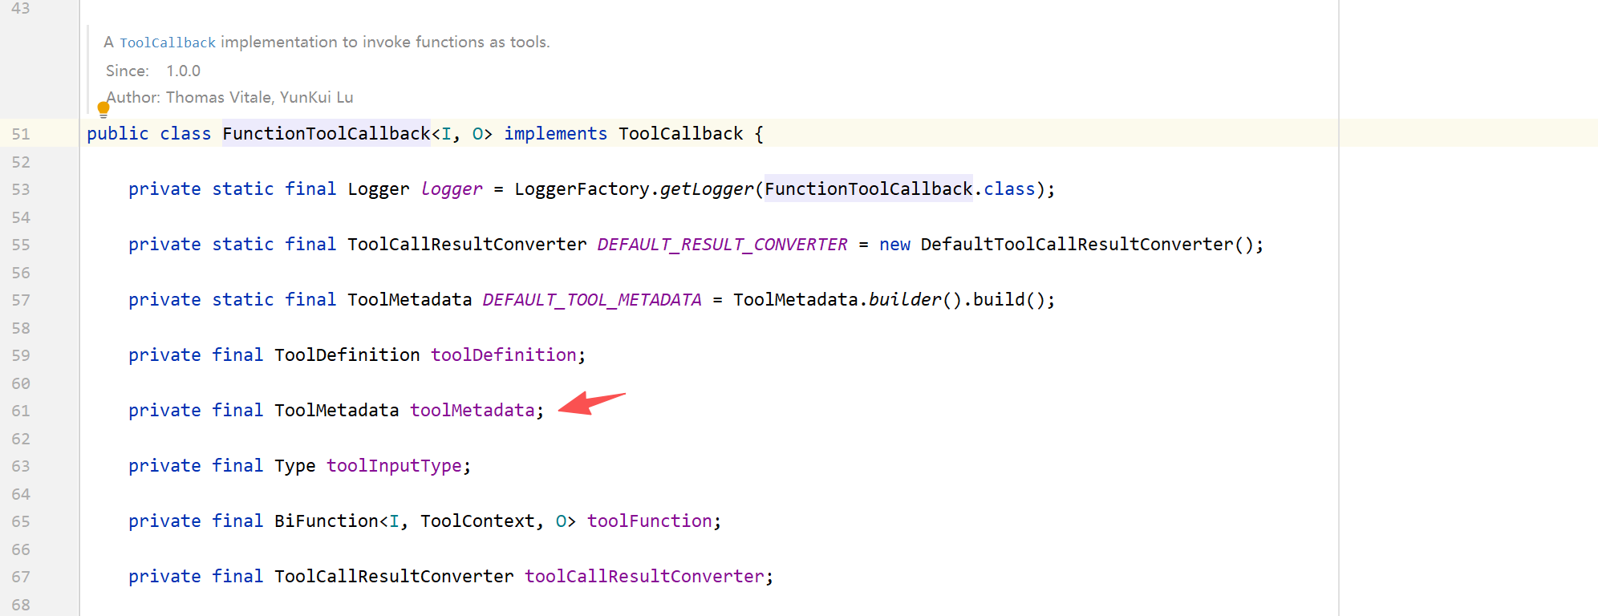Click the ToolContext type parameter
This screenshot has height=616, width=1598.
477,521
